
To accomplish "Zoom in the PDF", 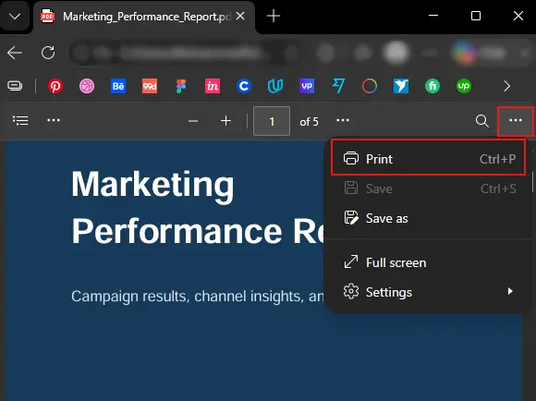I will coord(226,121).
